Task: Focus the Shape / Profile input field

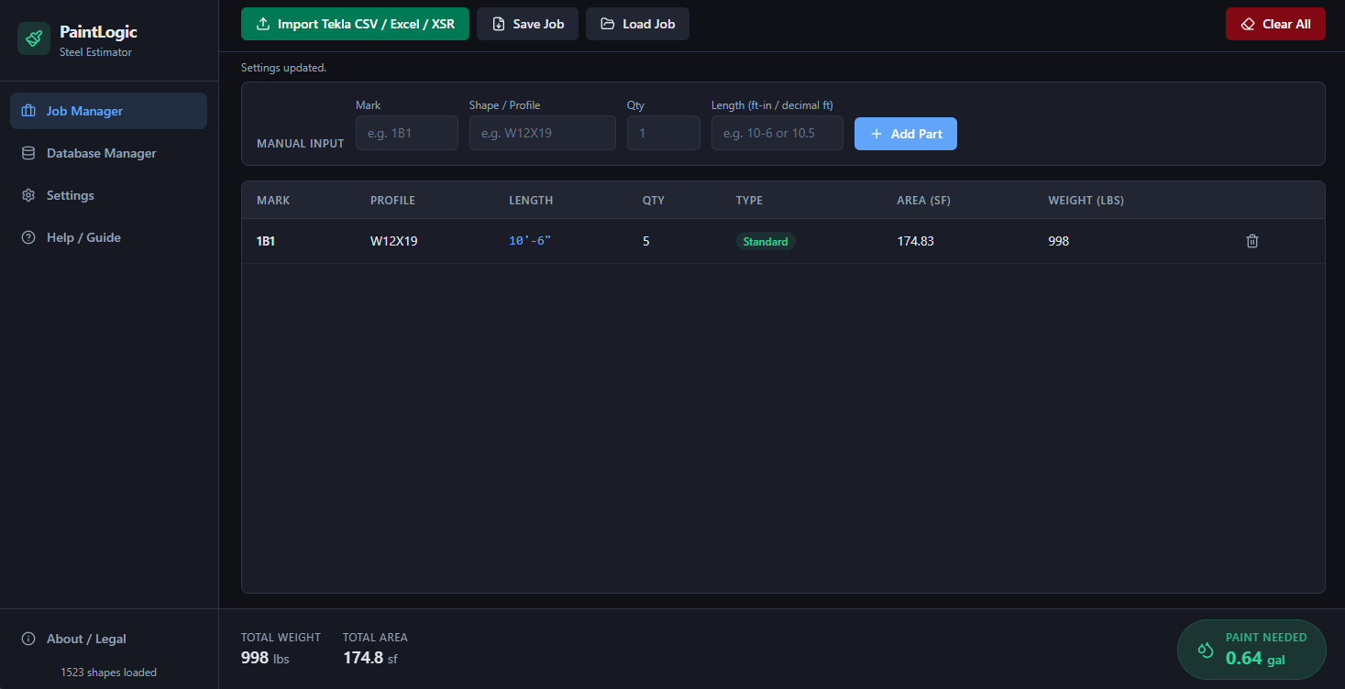Action: tap(543, 133)
